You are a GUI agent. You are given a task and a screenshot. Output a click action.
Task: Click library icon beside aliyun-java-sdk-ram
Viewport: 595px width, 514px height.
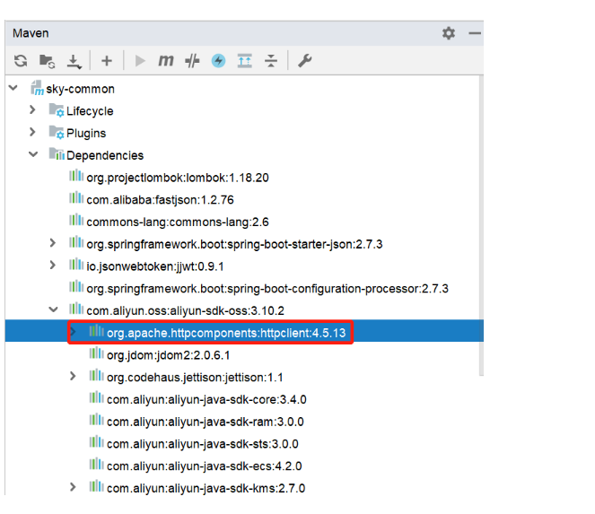point(96,420)
